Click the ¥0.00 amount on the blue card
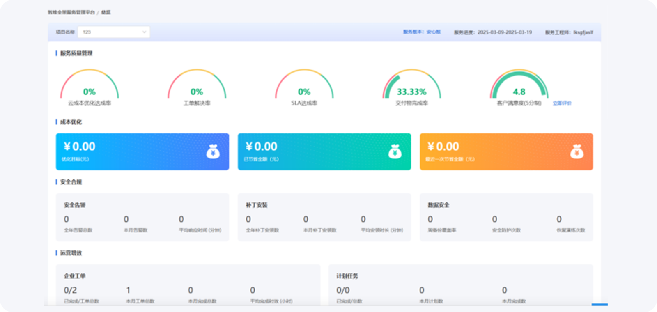 [x=79, y=147]
